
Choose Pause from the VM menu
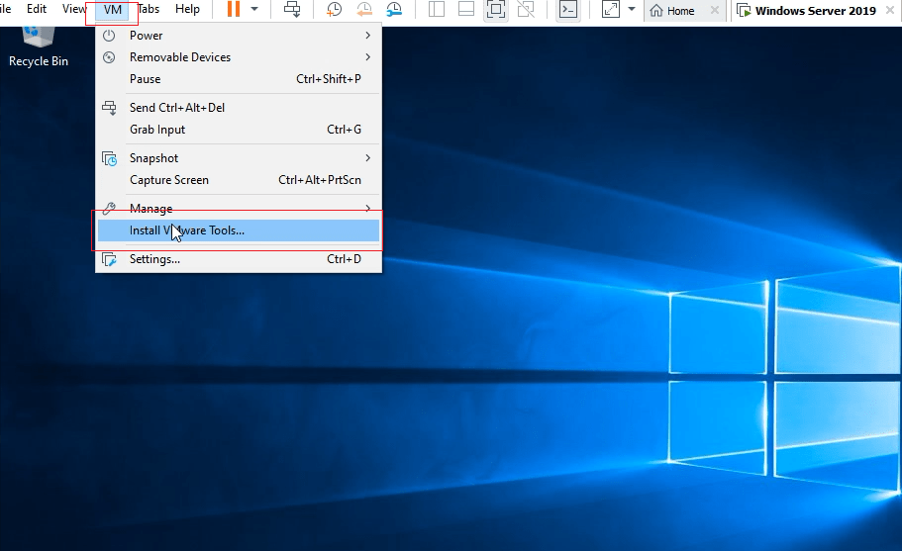(239, 79)
